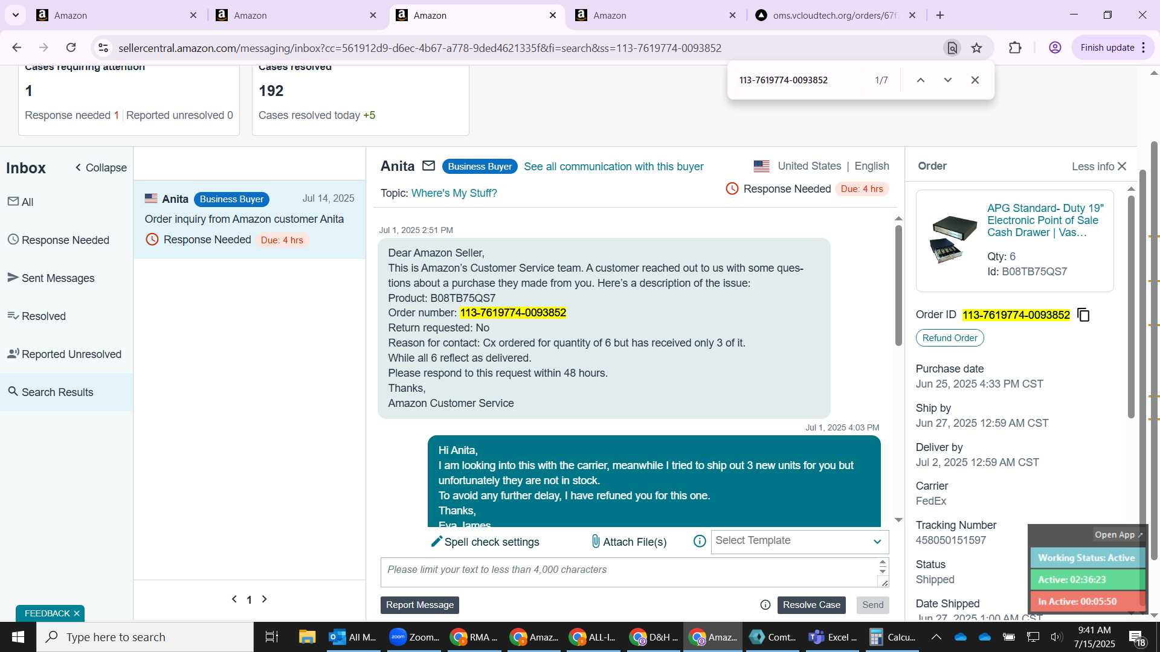
Task: Click the info icon beside Resolve Case
Action: coord(765,605)
